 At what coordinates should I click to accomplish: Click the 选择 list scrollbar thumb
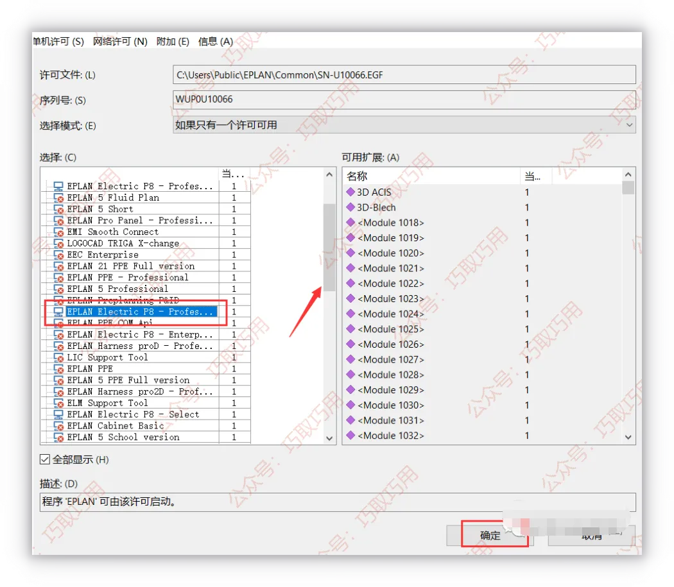click(329, 248)
